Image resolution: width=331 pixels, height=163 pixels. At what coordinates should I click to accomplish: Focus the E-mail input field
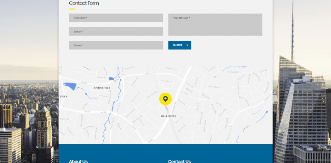(x=116, y=31)
